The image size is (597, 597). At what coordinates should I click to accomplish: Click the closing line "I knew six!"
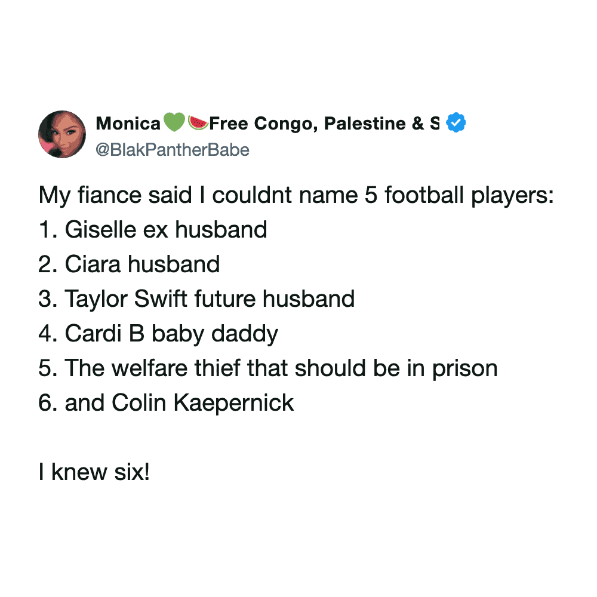pos(94,472)
